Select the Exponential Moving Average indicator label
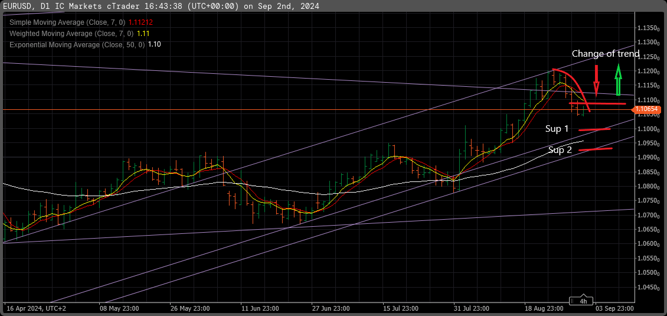Screen dimensions: 667x316 pos(77,44)
